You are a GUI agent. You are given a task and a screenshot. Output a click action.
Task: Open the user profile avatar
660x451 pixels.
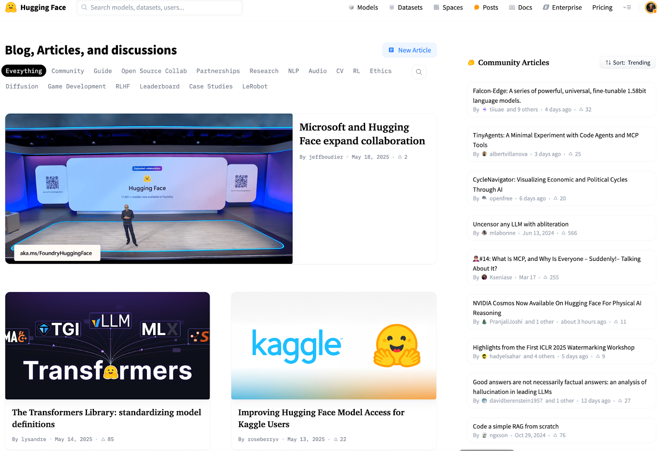[x=651, y=7]
